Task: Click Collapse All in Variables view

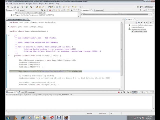Action: (146, 10)
